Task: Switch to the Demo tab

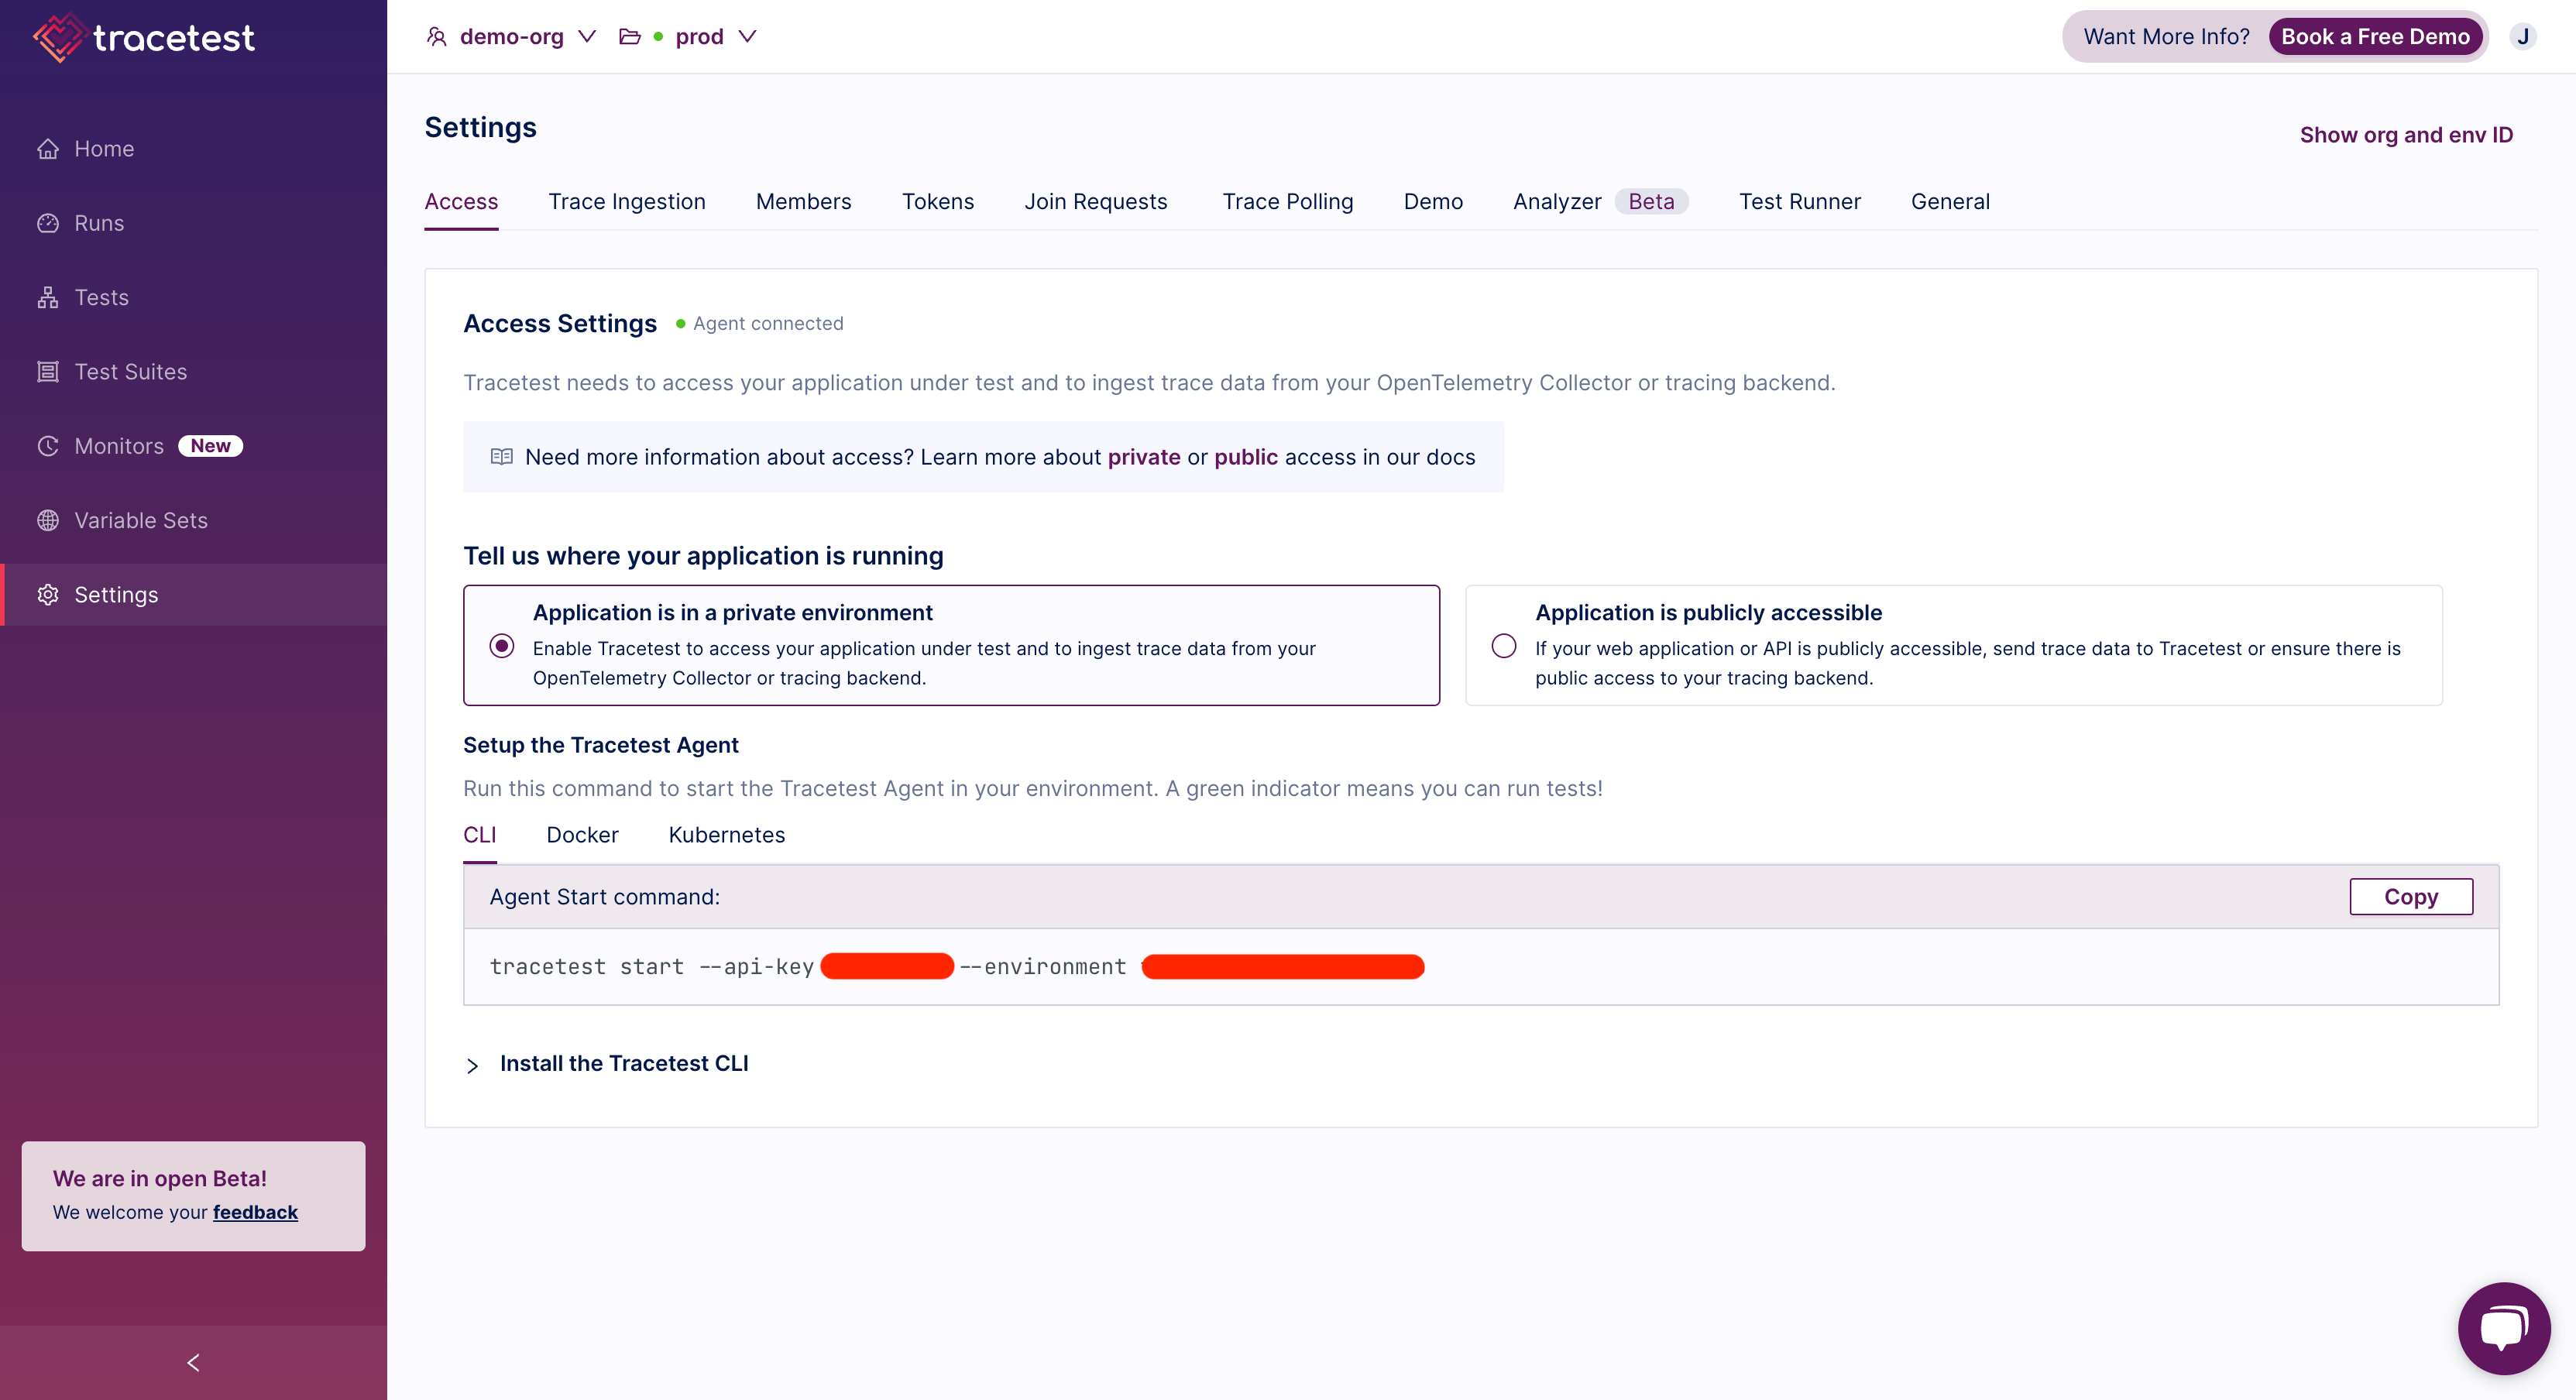Action: click(x=1433, y=202)
